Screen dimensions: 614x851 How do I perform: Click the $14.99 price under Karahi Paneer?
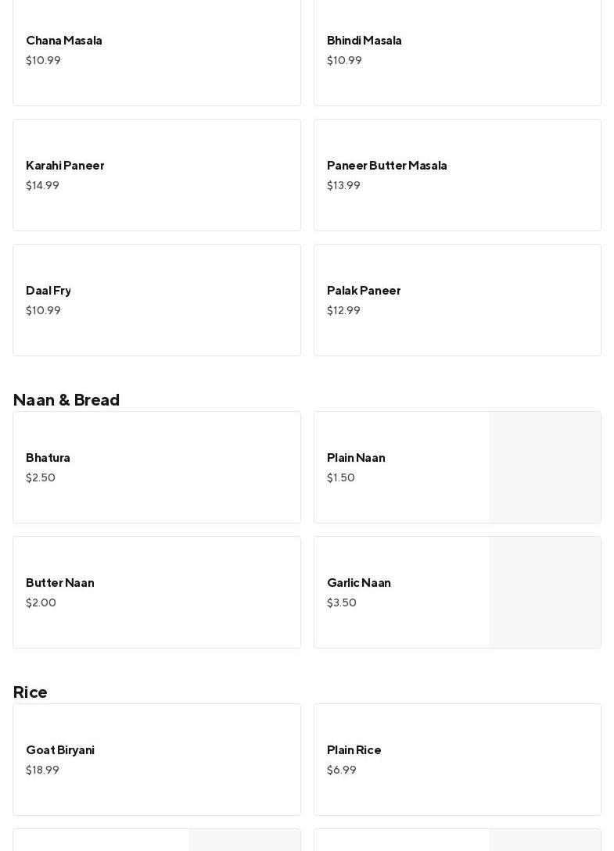43,186
